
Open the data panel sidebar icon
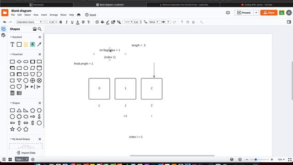click(x=3, y=35)
